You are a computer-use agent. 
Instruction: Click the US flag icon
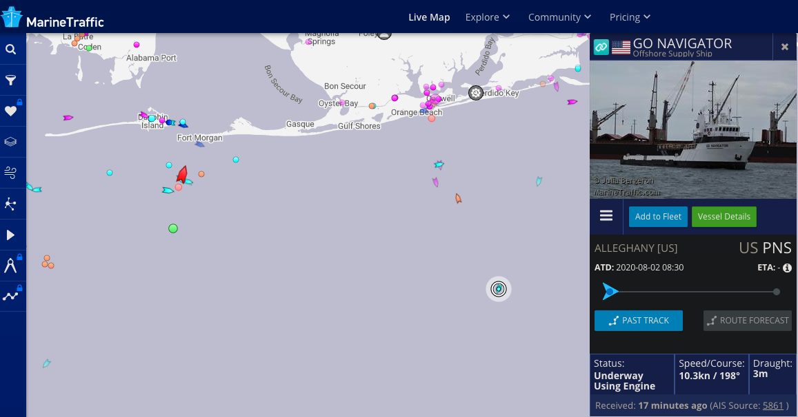pos(621,47)
